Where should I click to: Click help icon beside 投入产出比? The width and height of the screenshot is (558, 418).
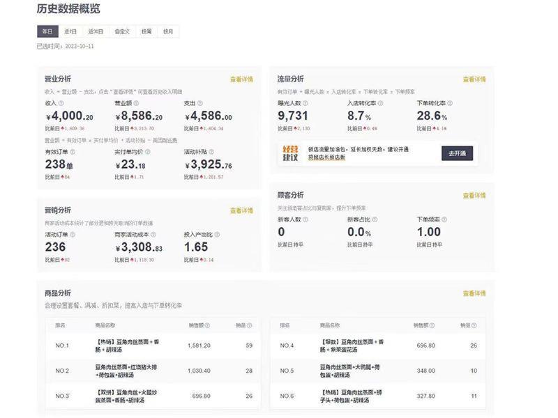coord(217,235)
